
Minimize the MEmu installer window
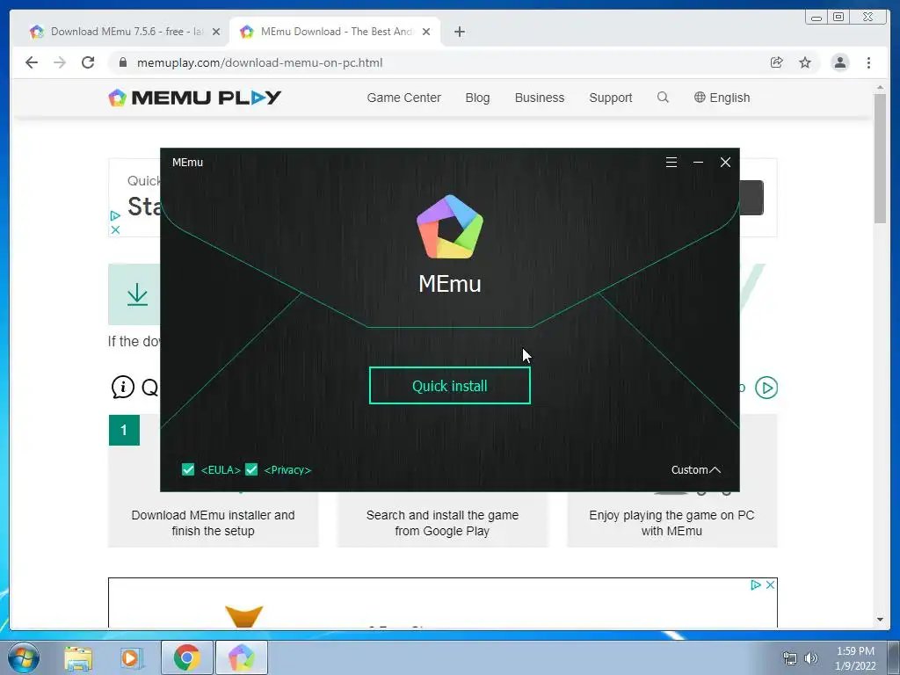[x=698, y=163]
